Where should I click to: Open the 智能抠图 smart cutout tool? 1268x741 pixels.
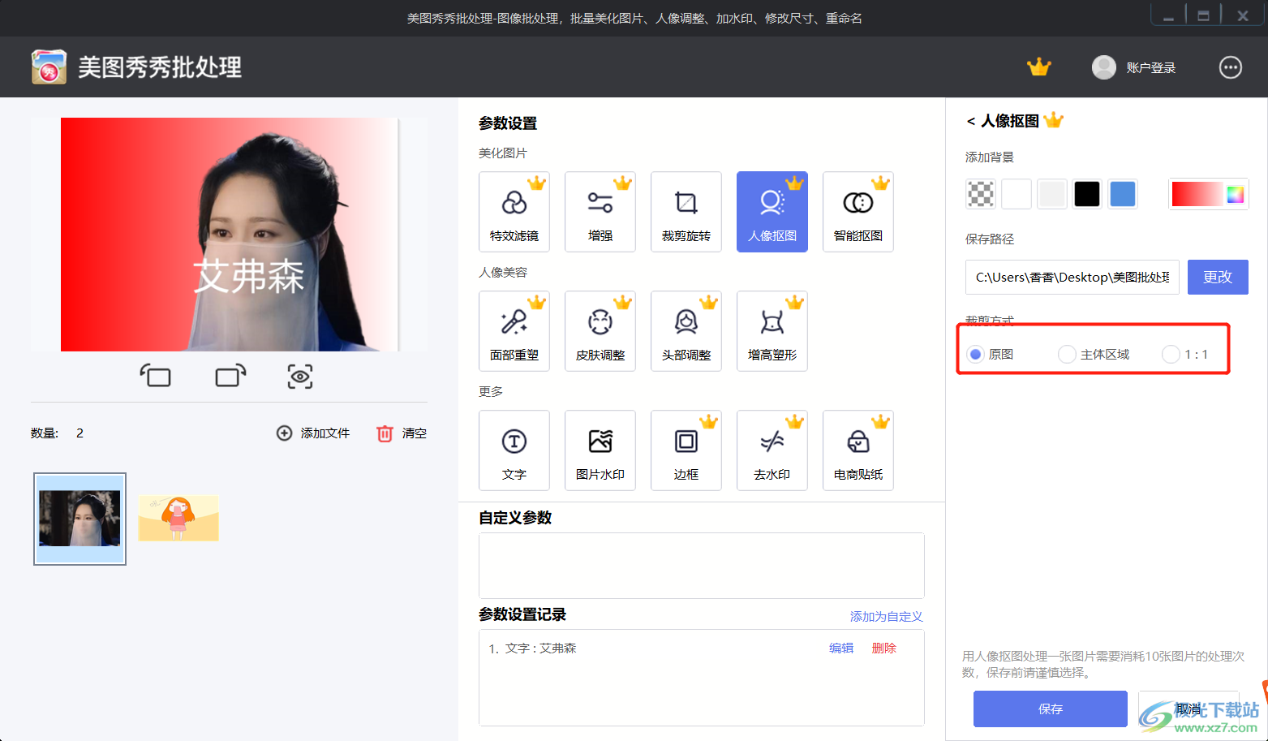(x=858, y=212)
